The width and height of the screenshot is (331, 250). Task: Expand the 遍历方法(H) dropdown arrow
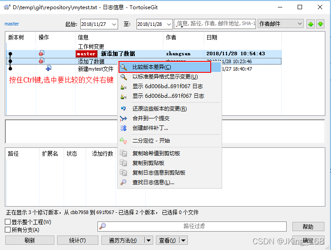click(149, 240)
